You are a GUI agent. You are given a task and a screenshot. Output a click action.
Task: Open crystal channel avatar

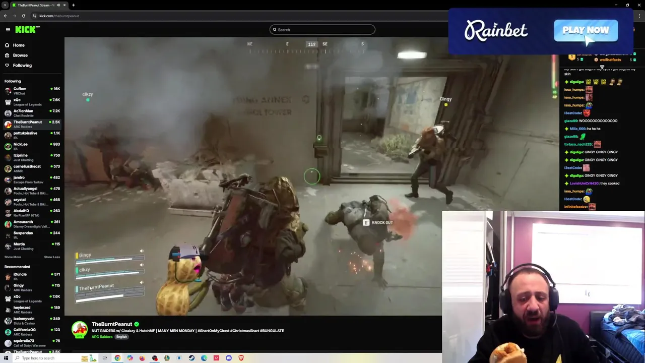8,202
